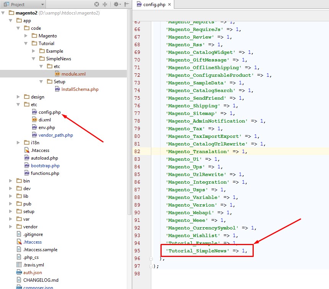Select the vendor folder
The height and width of the screenshot is (289, 329).
point(30,227)
